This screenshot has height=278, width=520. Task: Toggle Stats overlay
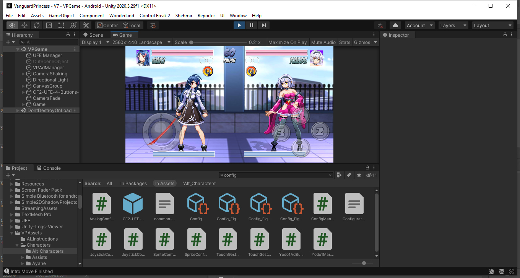pos(344,42)
